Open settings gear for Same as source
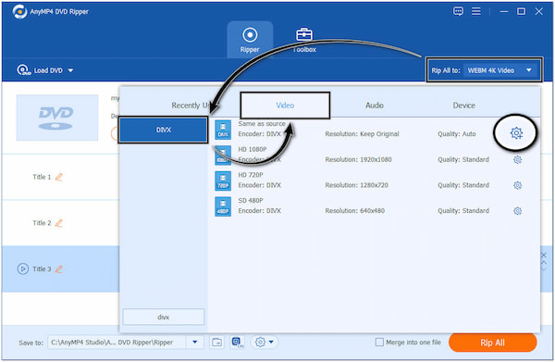 (x=516, y=133)
